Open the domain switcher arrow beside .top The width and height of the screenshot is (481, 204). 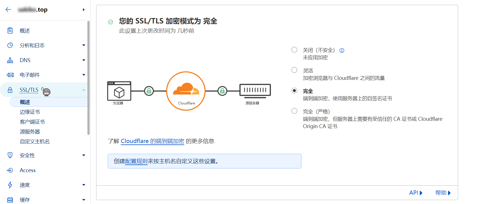click(x=83, y=10)
